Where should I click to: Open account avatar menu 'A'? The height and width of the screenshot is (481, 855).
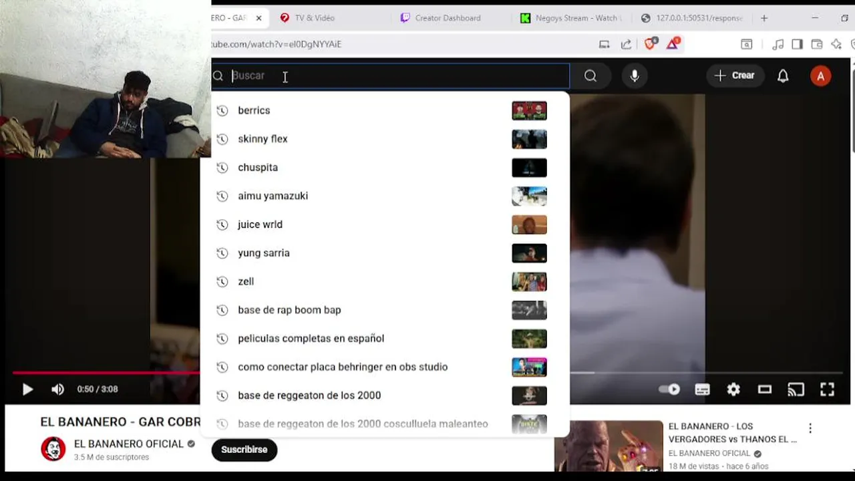(820, 75)
